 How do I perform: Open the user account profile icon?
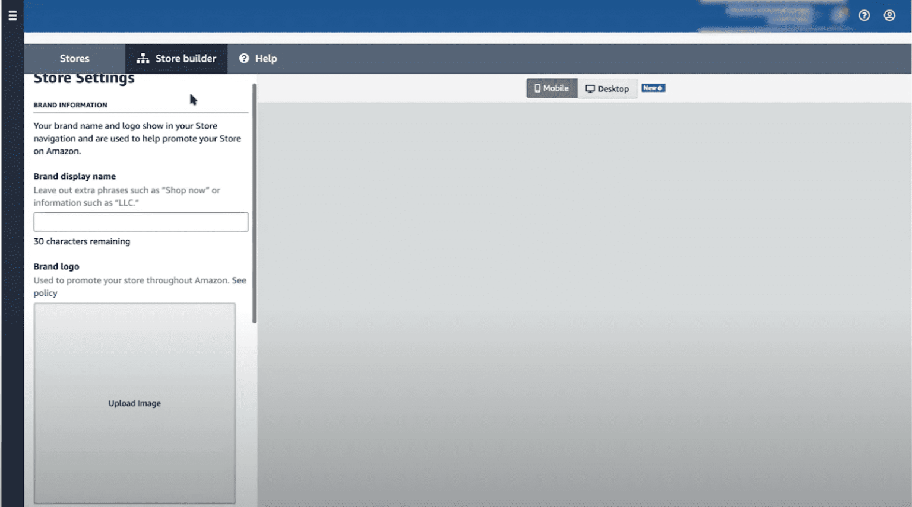[889, 16]
